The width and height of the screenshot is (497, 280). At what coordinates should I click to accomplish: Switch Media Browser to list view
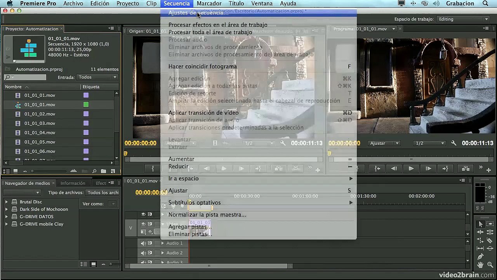84,264
